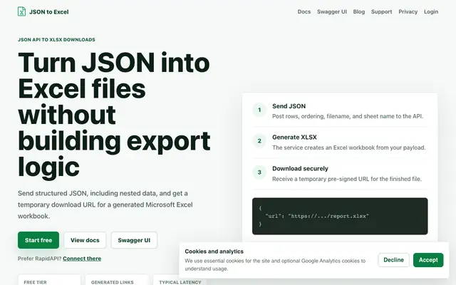Decline the analytics cookies
Image resolution: width=456 pixels, height=285 pixels.
pos(394,260)
